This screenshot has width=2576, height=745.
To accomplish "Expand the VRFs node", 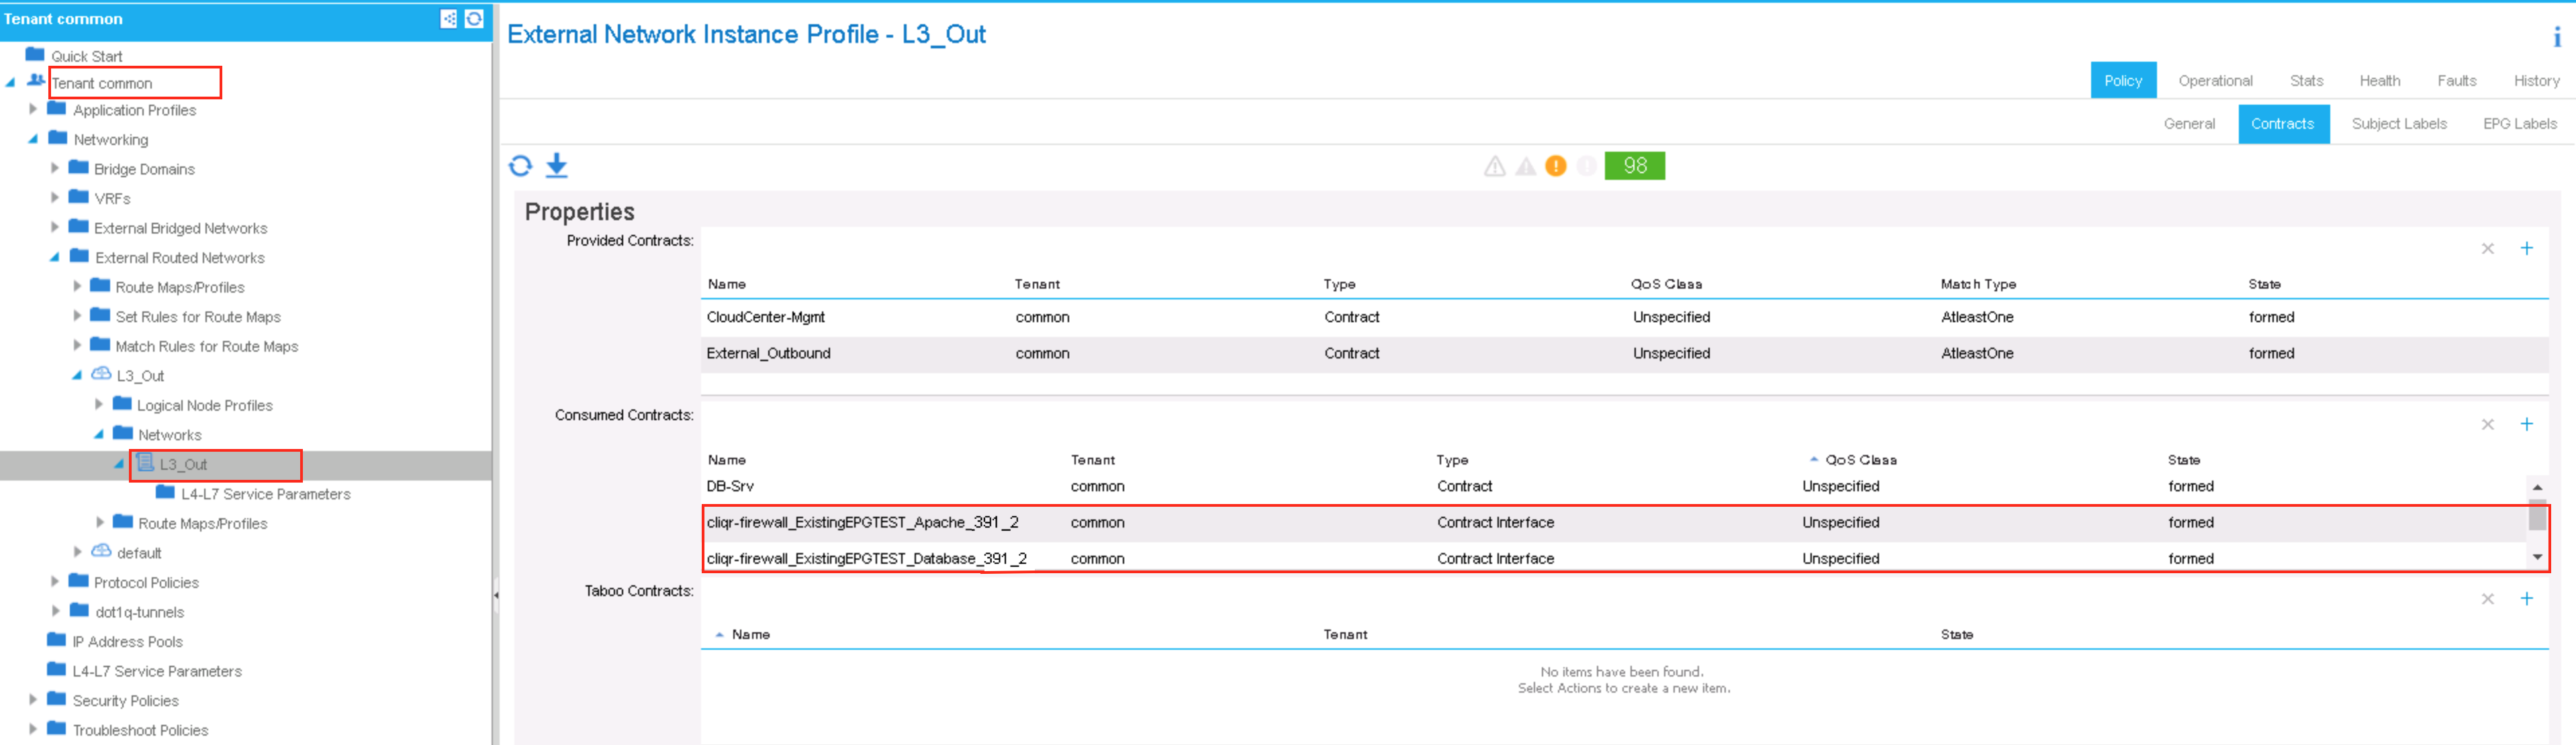I will (55, 197).
